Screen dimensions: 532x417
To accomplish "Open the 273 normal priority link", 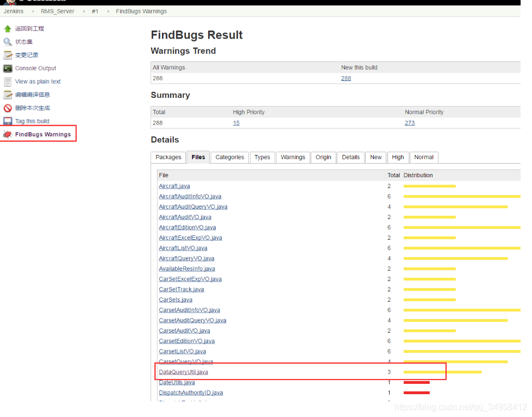I will pos(410,123).
